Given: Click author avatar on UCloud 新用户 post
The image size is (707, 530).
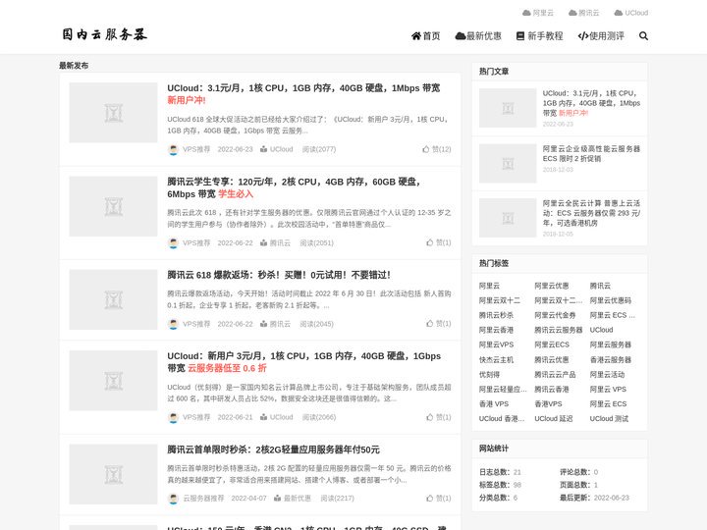Looking at the screenshot, I should pos(173,417).
